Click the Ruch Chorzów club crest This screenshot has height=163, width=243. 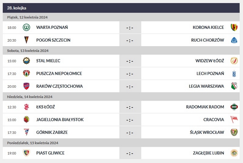point(234,40)
